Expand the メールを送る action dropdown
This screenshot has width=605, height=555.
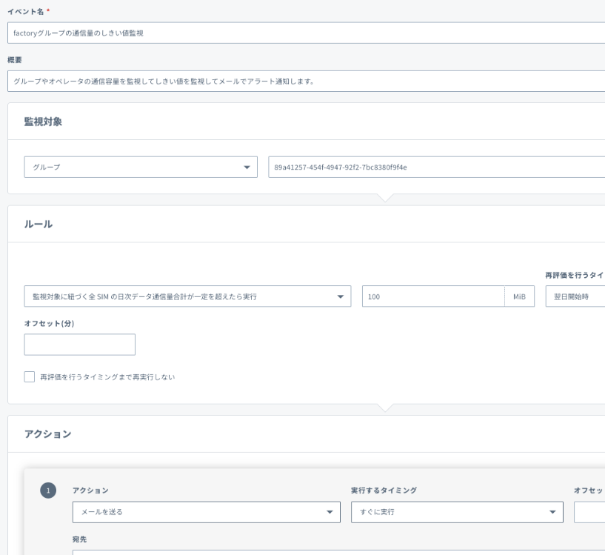[205, 512]
